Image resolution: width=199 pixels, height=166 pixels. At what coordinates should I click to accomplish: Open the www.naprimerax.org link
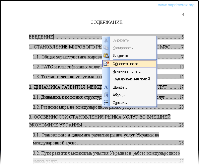[x=176, y=5]
